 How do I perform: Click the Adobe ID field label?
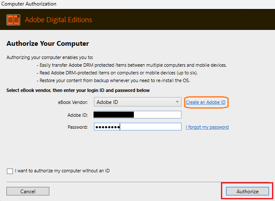[78, 115]
